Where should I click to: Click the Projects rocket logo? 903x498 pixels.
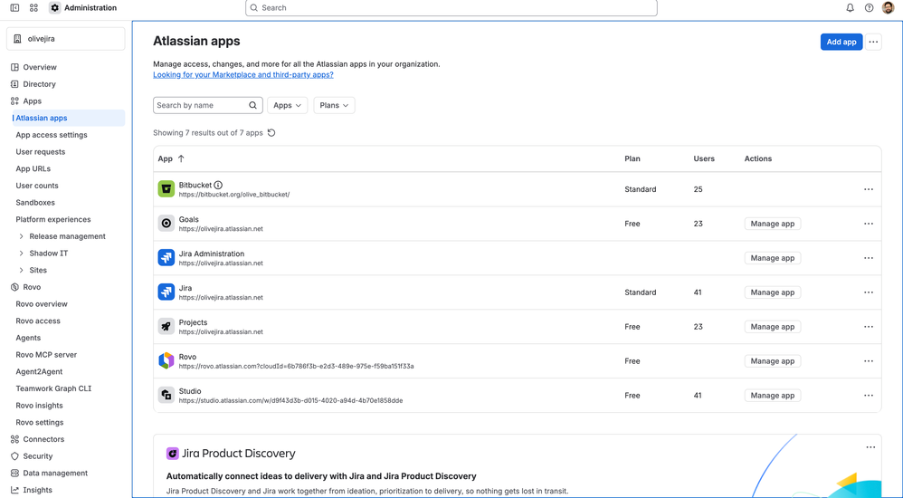click(166, 327)
